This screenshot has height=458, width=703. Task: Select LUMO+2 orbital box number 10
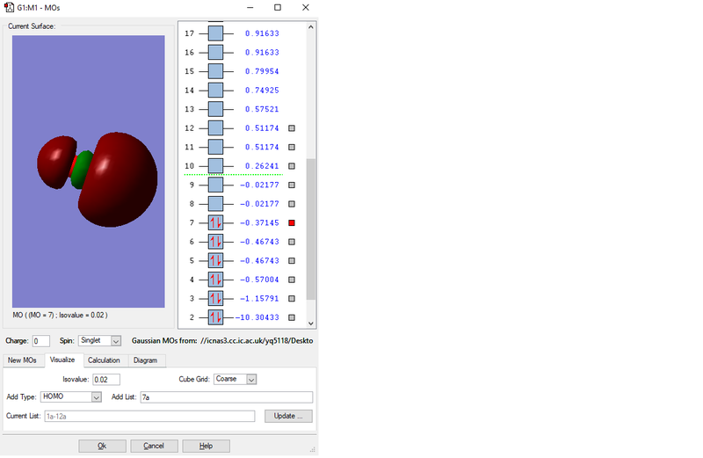pos(215,166)
